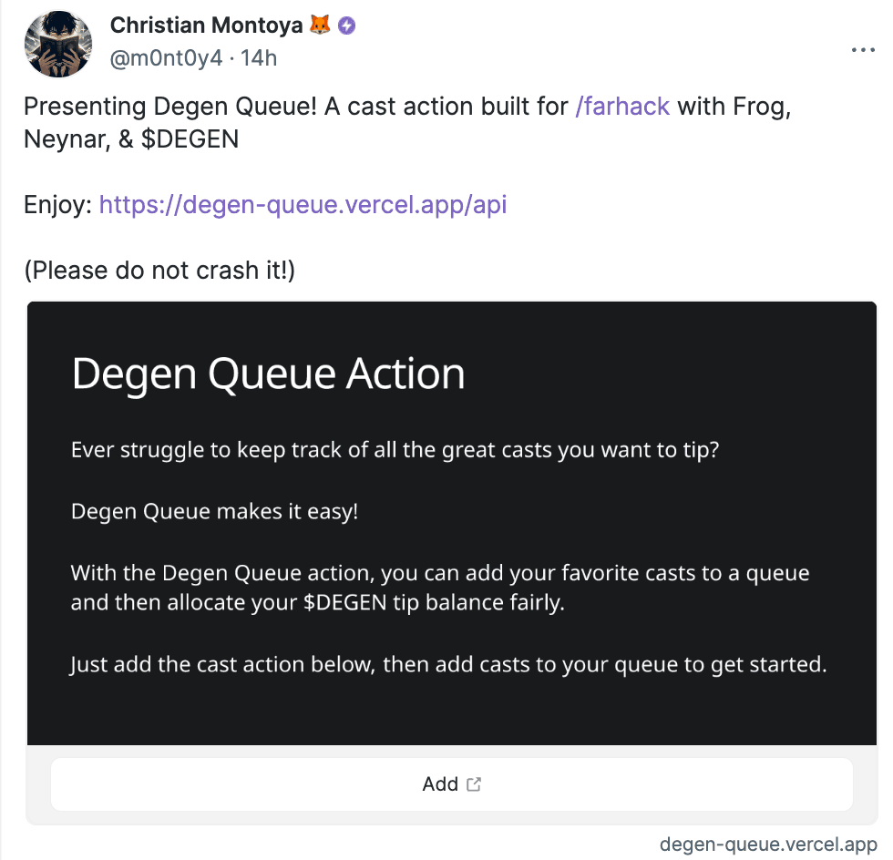Viewport: 893px width, 860px height.
Task: Click the Christian Montoya display name
Action: click(x=206, y=26)
